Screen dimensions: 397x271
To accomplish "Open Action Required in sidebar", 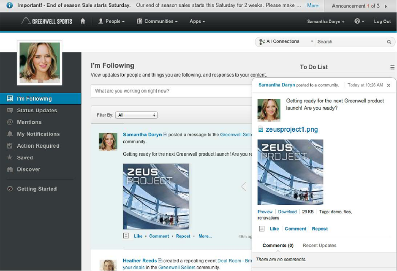I will pos(38,146).
